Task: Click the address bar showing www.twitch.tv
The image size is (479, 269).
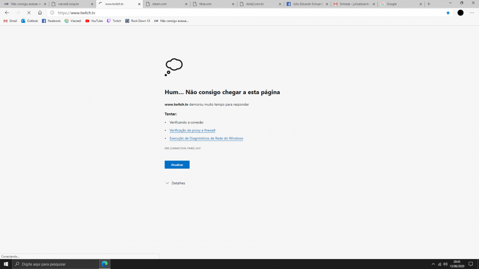Action: [239, 13]
